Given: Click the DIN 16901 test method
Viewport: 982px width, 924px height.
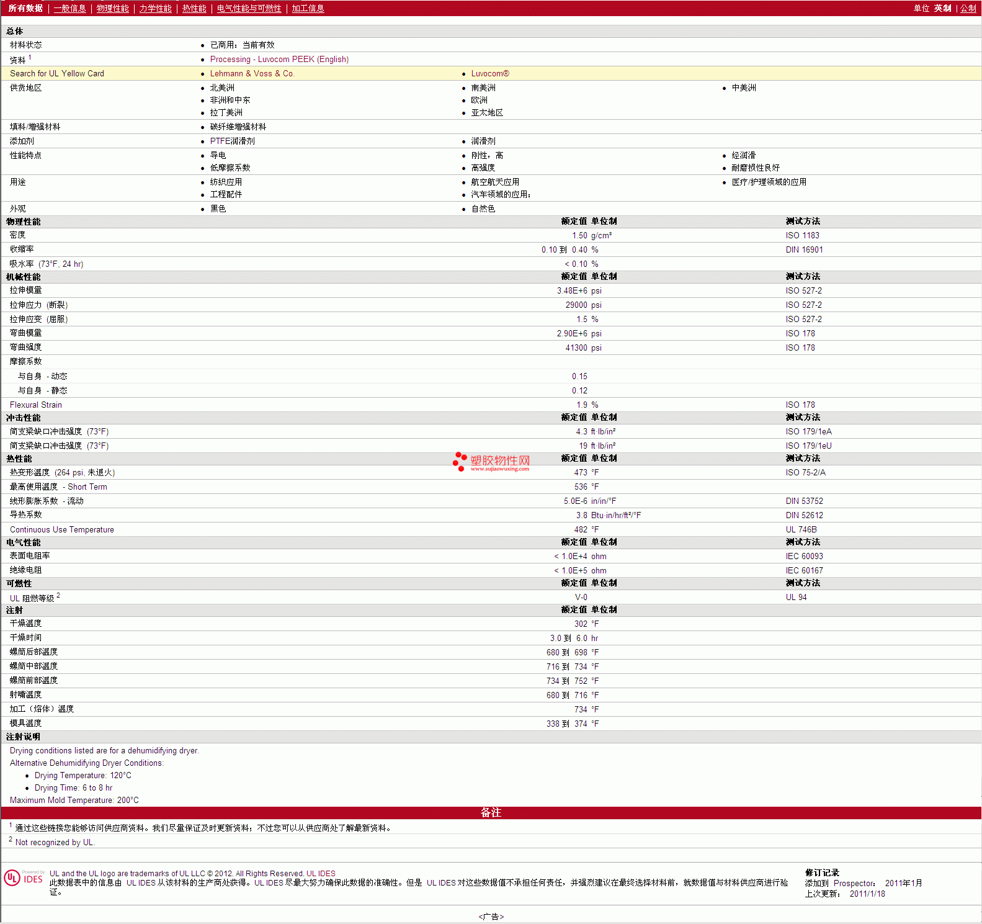Looking at the screenshot, I should pyautogui.click(x=804, y=250).
